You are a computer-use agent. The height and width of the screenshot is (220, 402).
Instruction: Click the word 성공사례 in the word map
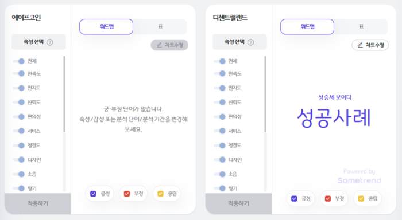coord(334,117)
